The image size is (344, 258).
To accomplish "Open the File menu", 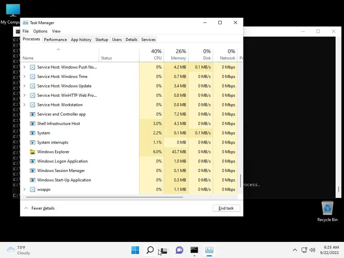I will 26,31.
